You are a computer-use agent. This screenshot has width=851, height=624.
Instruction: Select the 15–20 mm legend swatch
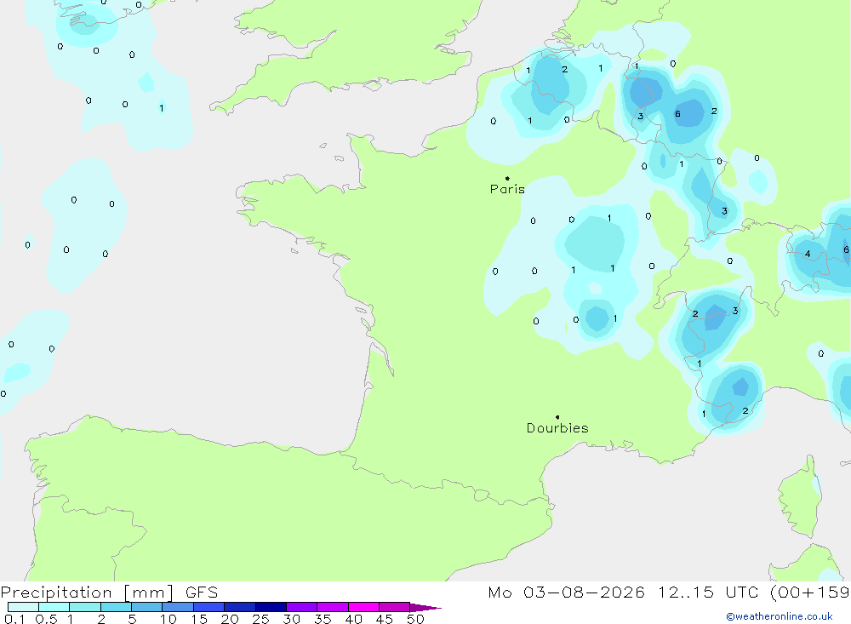coord(209,607)
